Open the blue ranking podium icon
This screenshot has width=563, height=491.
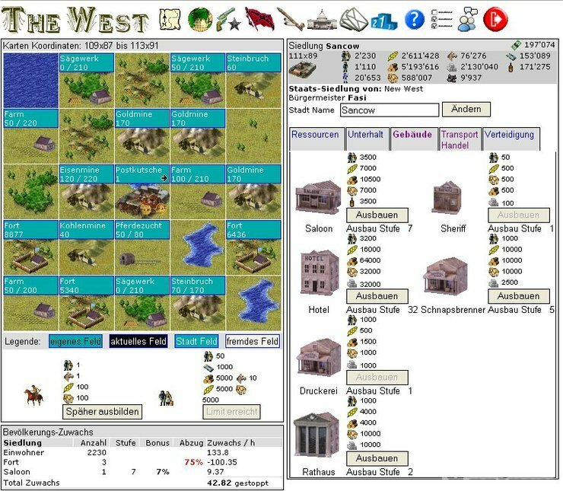pyautogui.click(x=384, y=21)
